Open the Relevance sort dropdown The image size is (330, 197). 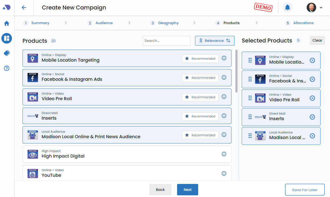[x=215, y=41]
